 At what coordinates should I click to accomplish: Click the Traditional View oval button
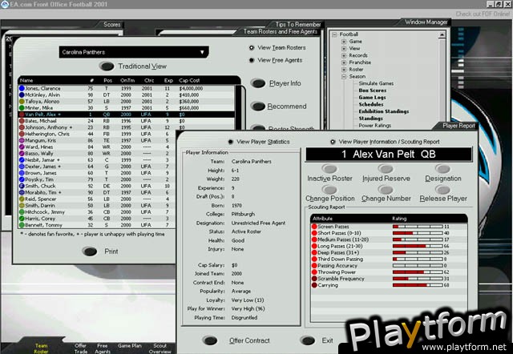[107, 66]
